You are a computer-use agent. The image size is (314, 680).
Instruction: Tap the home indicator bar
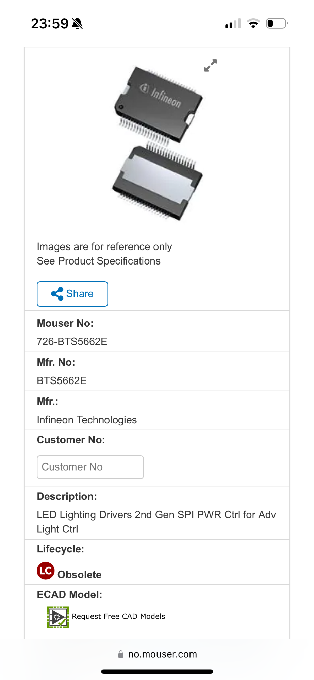157,671
